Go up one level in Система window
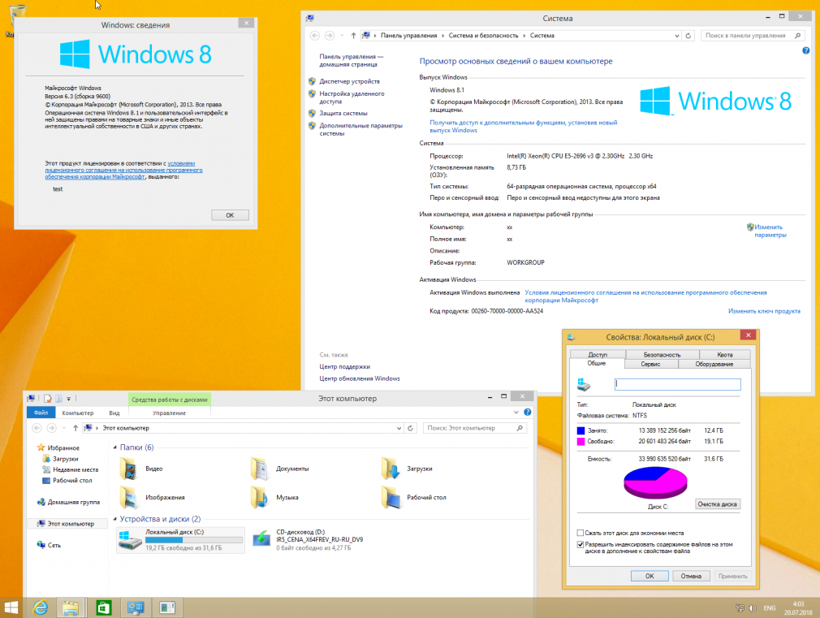Screen dimensions: 820x618 pyautogui.click(x=353, y=36)
